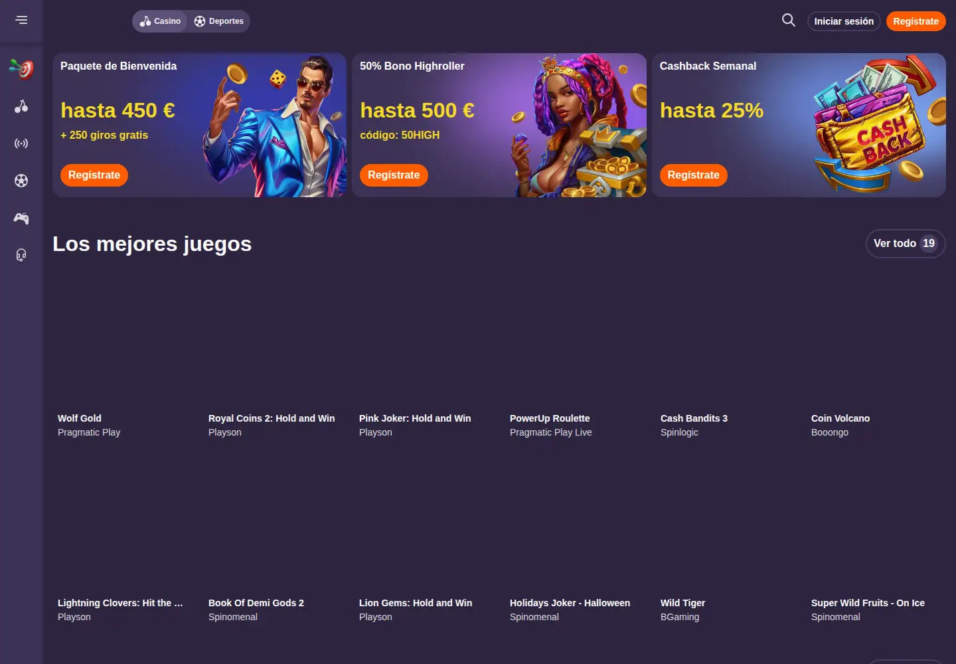The width and height of the screenshot is (956, 664).
Task: Click the header Regístrate button
Action: (x=916, y=21)
